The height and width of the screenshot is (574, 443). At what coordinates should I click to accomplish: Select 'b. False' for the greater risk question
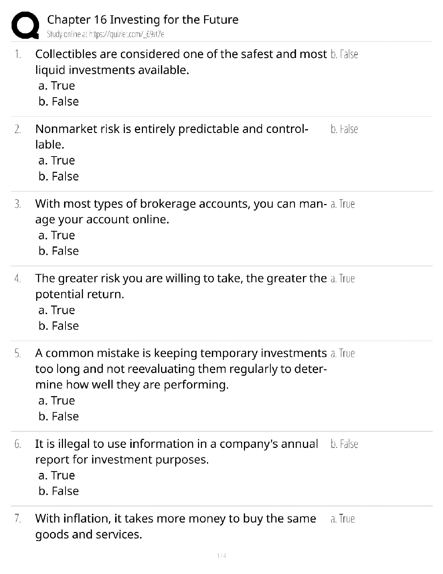pyautogui.click(x=59, y=326)
